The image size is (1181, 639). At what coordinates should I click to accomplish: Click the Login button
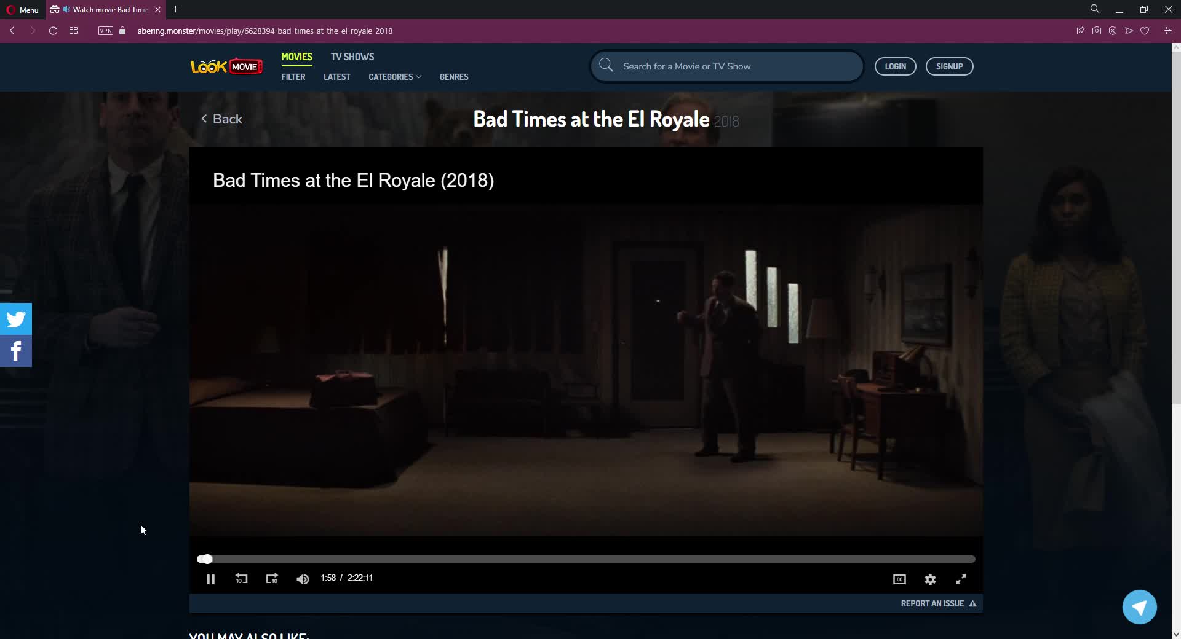[895, 66]
